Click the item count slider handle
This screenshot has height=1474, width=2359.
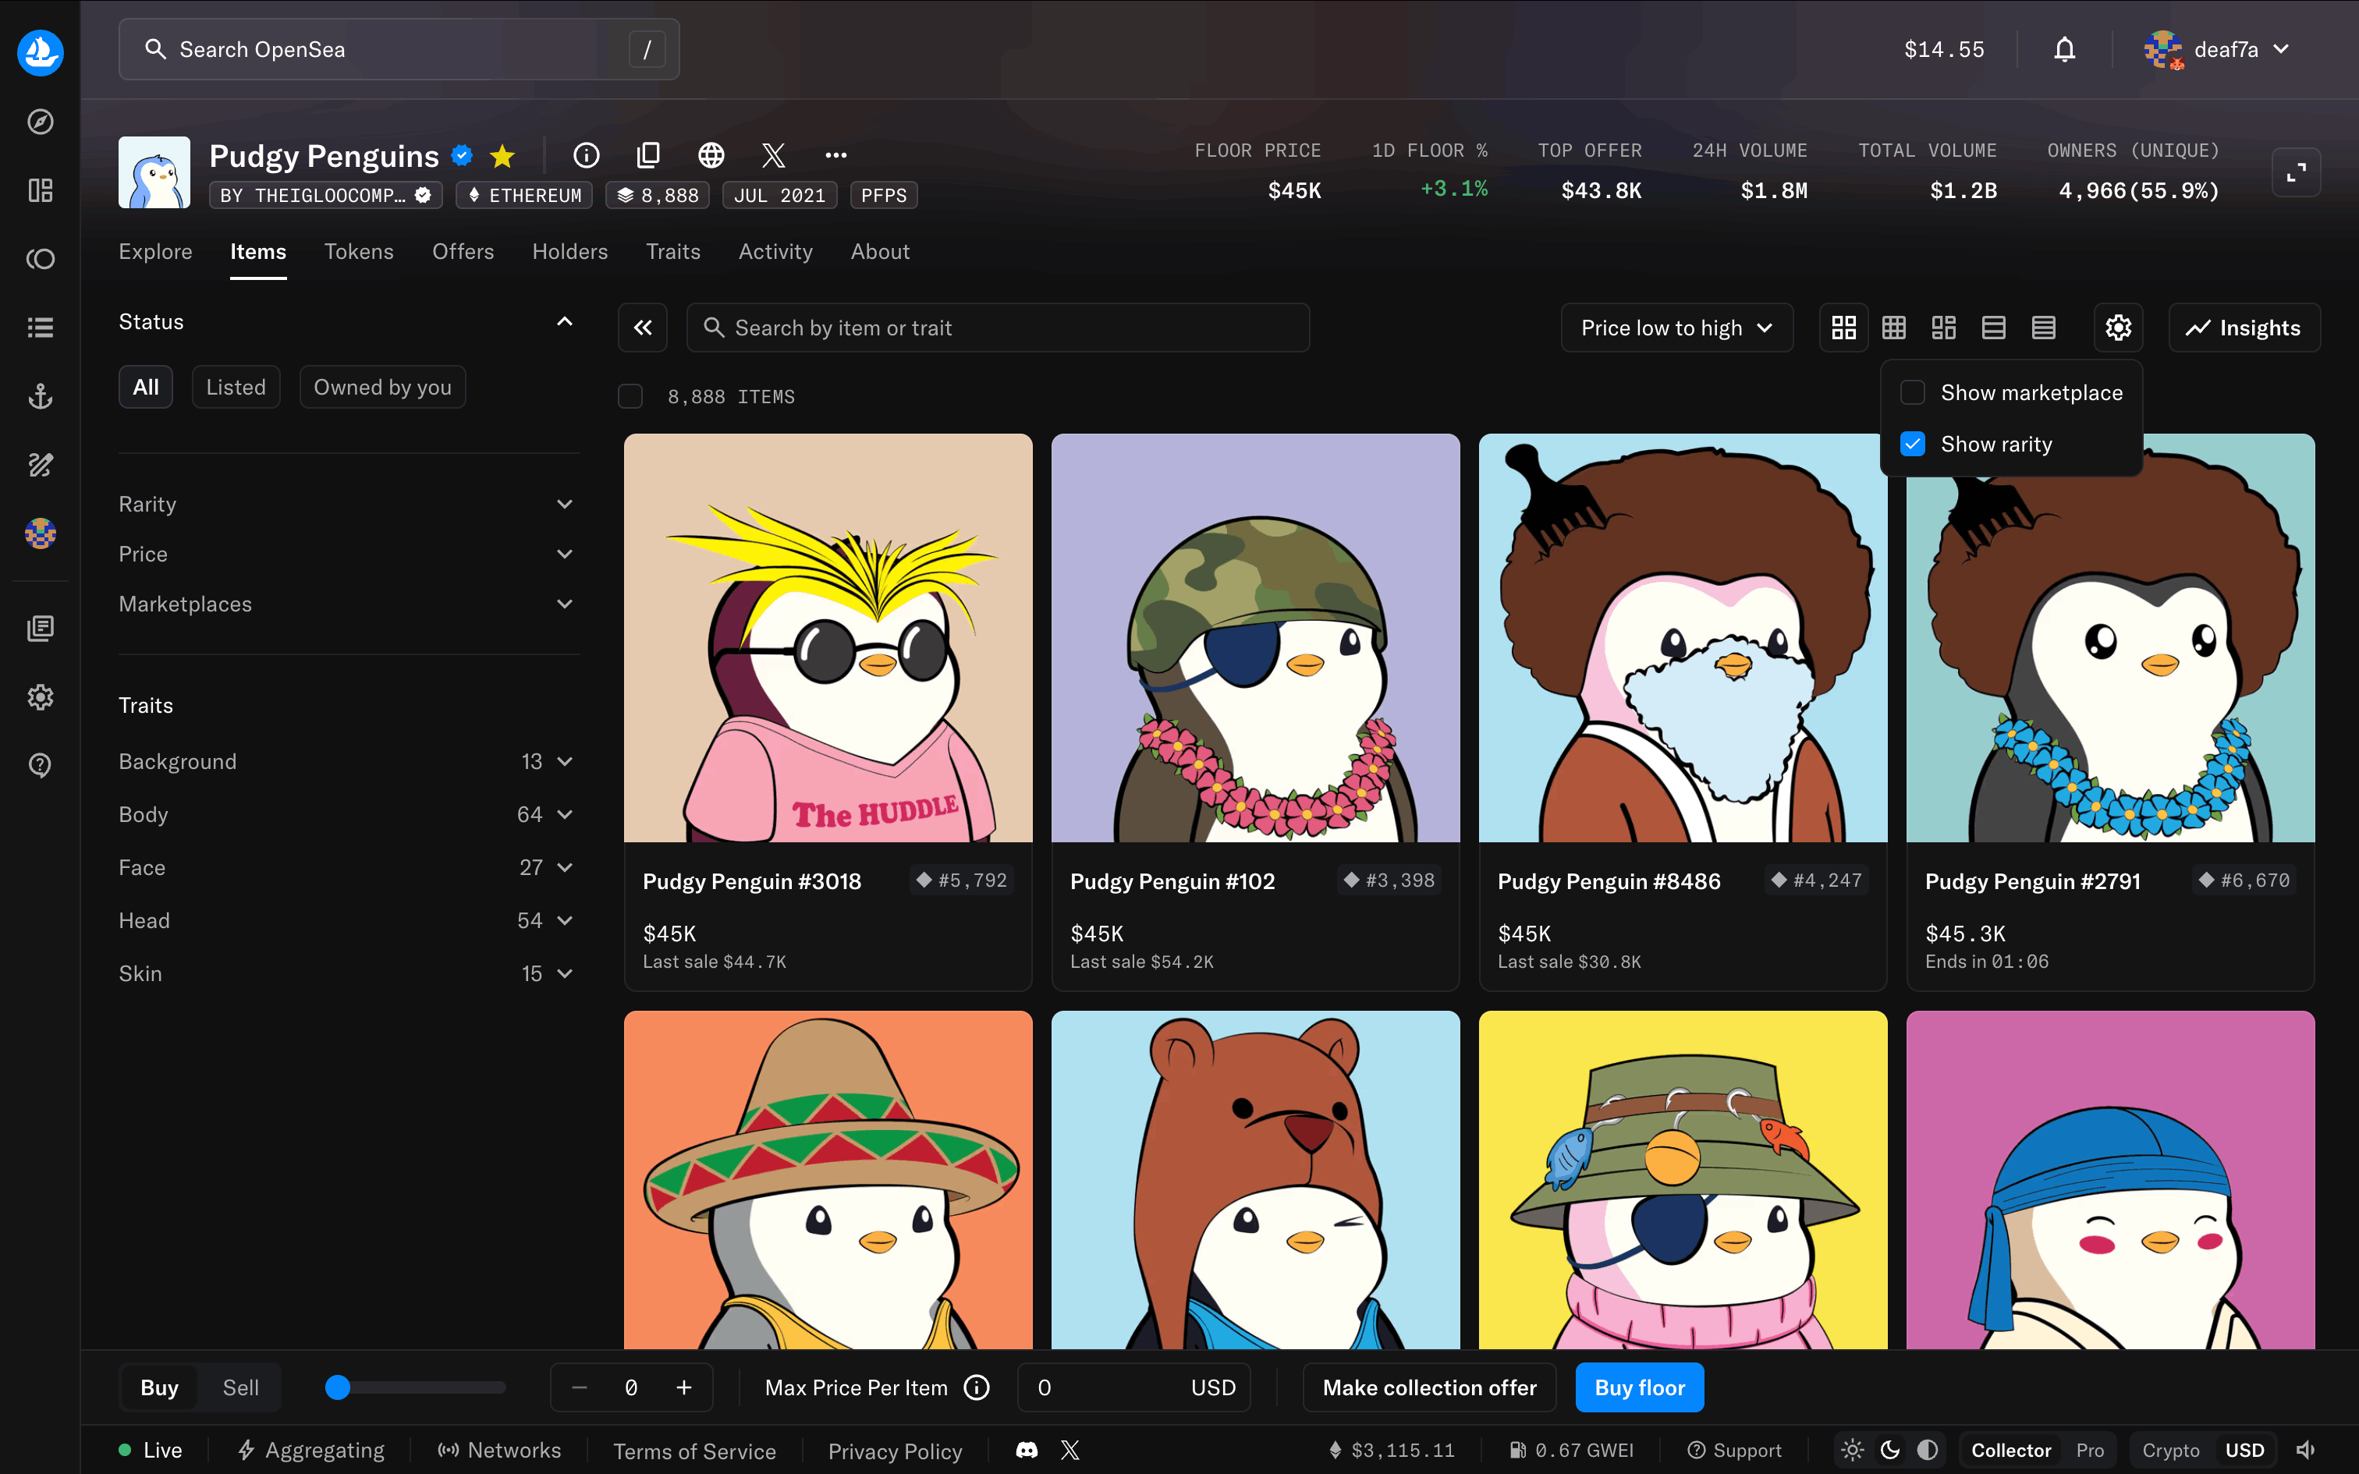[x=337, y=1387]
